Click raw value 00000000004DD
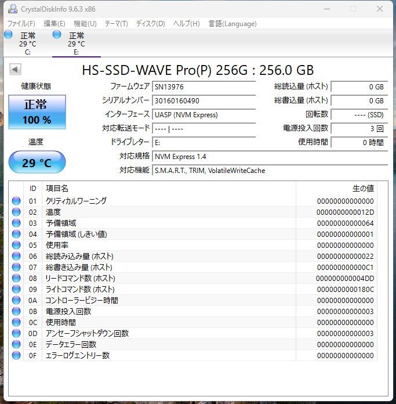Image resolution: width=396 pixels, height=404 pixels. click(x=346, y=279)
